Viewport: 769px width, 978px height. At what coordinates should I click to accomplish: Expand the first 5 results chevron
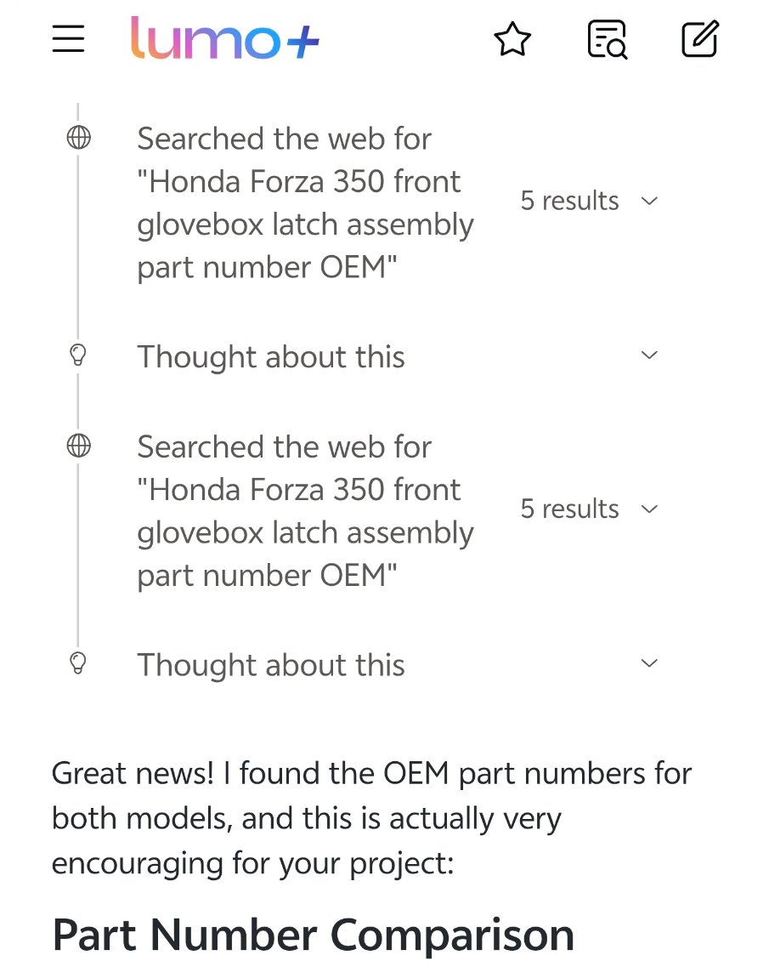pyautogui.click(x=649, y=202)
